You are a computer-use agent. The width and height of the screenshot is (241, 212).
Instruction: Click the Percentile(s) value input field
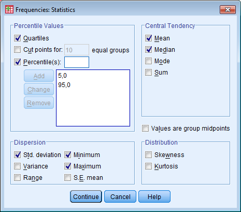point(77,62)
